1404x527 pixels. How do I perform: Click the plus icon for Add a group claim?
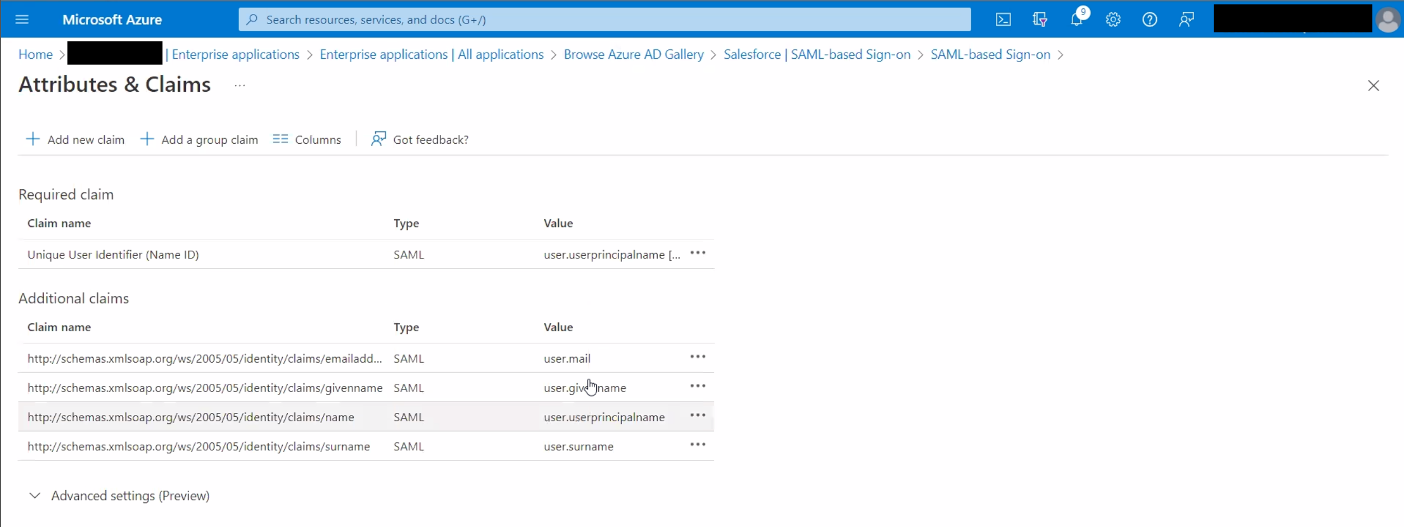(147, 139)
